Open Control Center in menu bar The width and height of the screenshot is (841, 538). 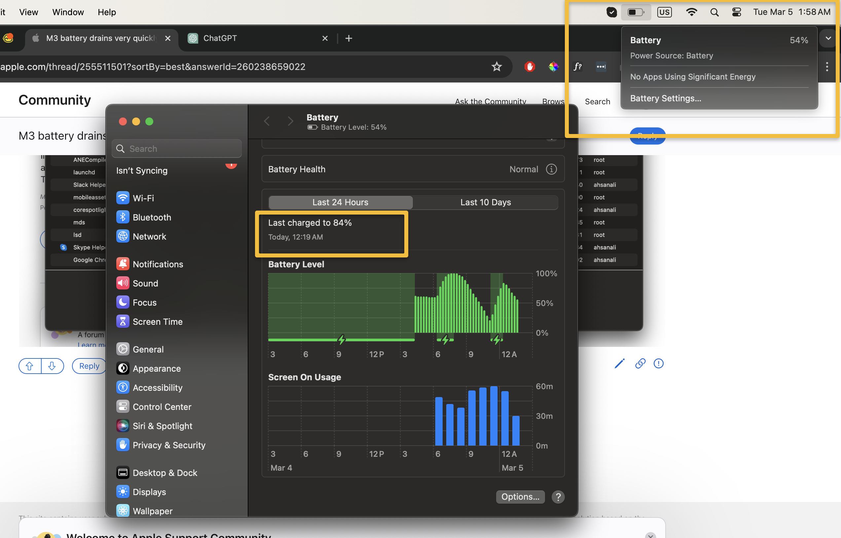click(x=736, y=12)
